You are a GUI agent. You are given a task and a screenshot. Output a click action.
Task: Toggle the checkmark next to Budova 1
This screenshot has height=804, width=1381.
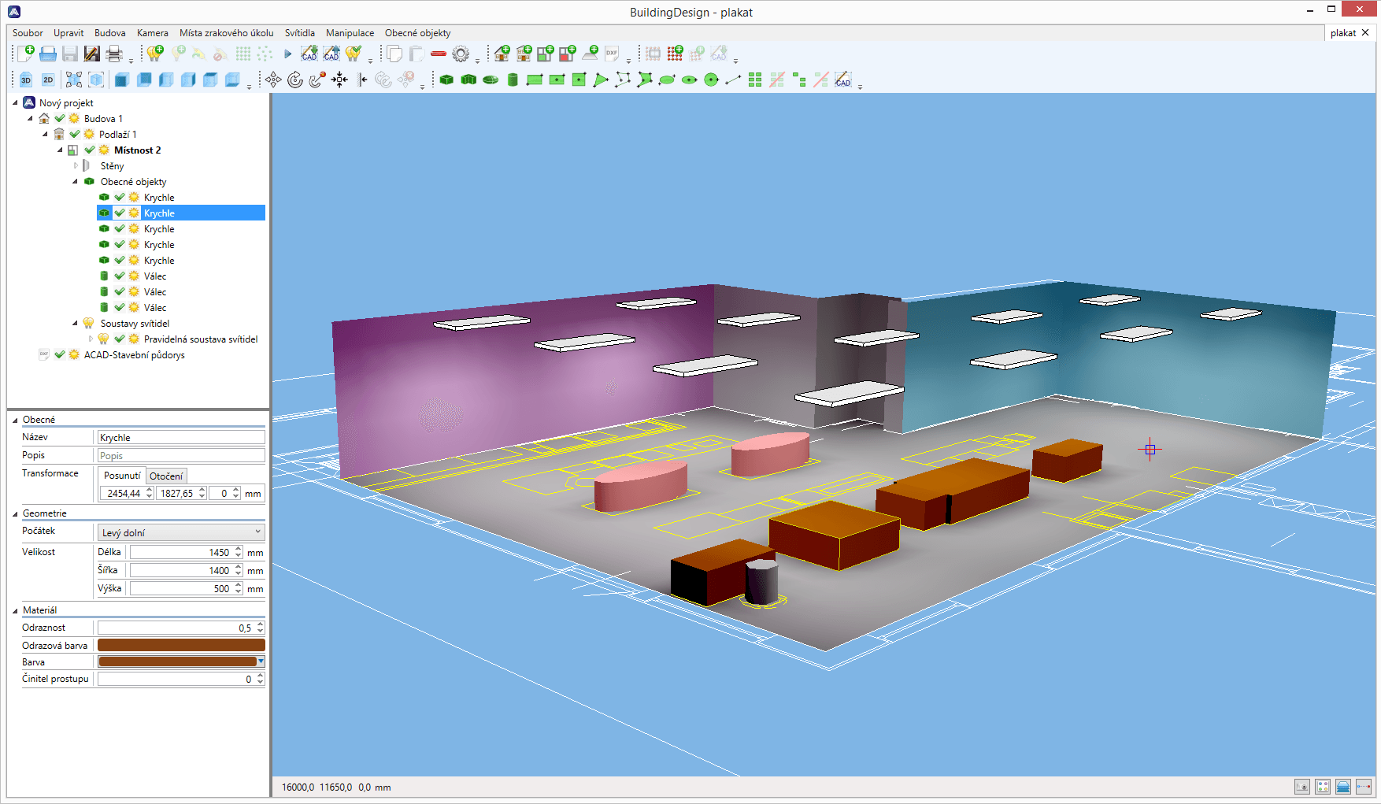click(x=60, y=119)
